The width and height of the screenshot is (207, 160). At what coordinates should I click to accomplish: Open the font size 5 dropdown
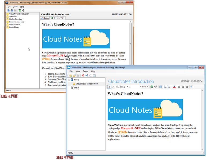135,87
